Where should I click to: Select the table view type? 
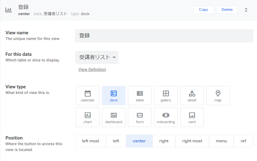140,95
